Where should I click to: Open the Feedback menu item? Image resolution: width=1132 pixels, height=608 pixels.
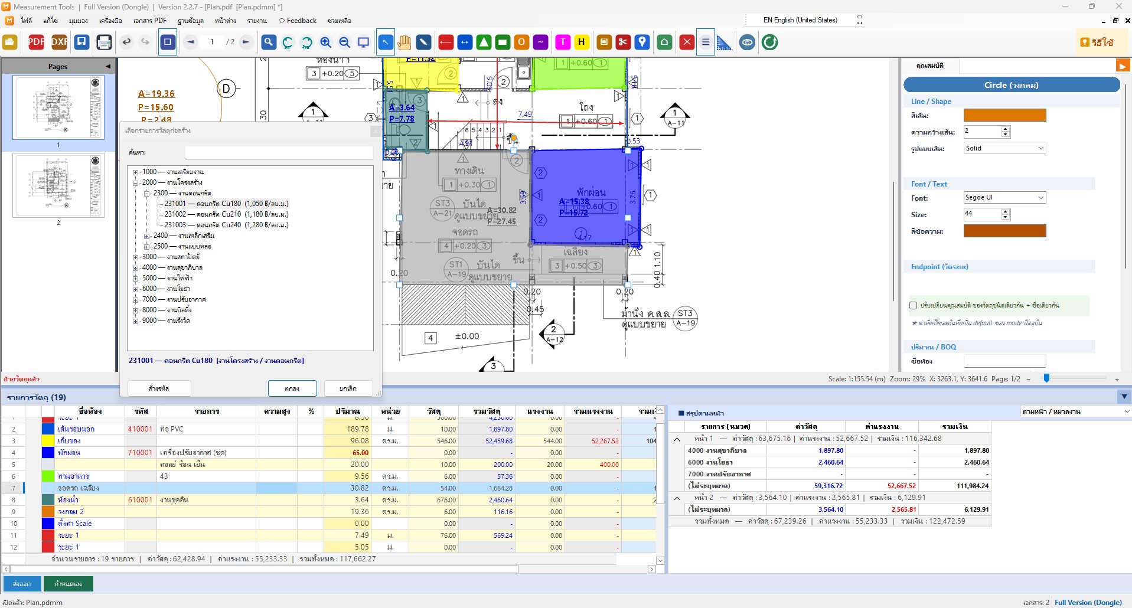(298, 21)
